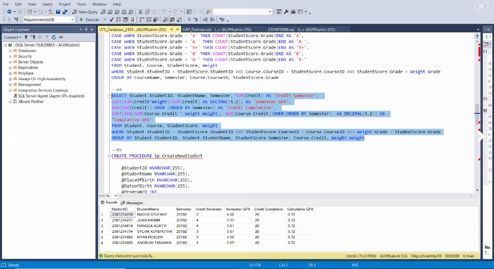Open the Project menu

click(x=65, y=4)
